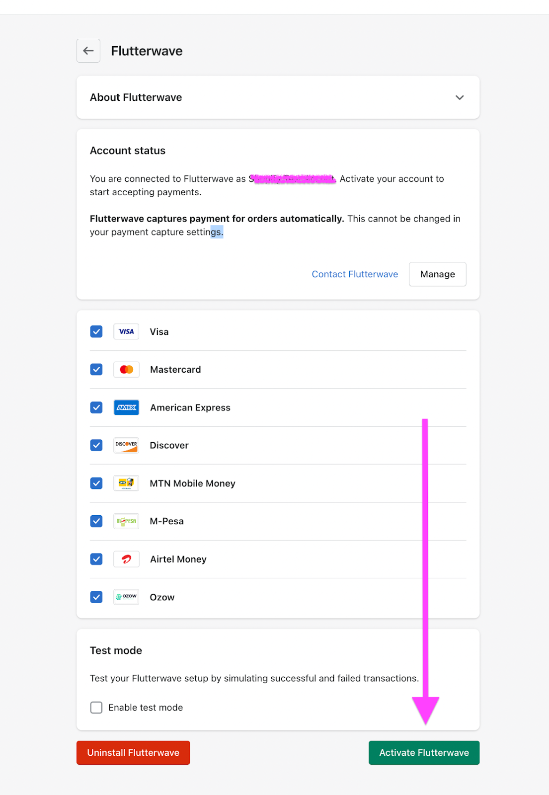Click the Account status heading
This screenshot has height=795, width=549.
(128, 151)
